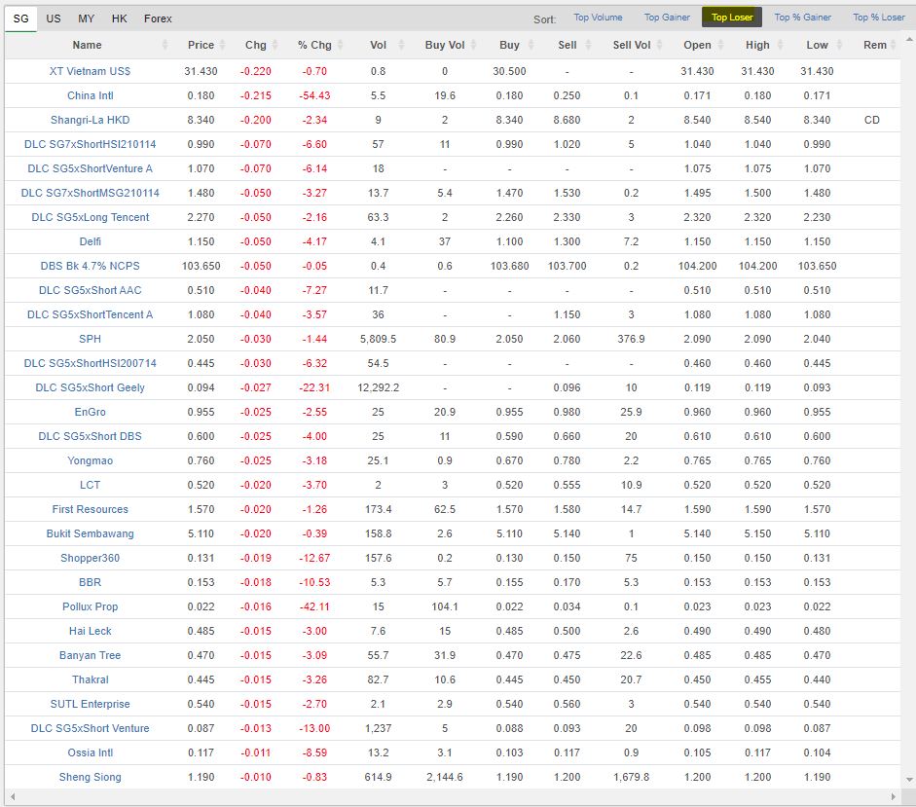This screenshot has width=916, height=807.
Task: Sort table by Chg column arrows
Action: coord(275,45)
